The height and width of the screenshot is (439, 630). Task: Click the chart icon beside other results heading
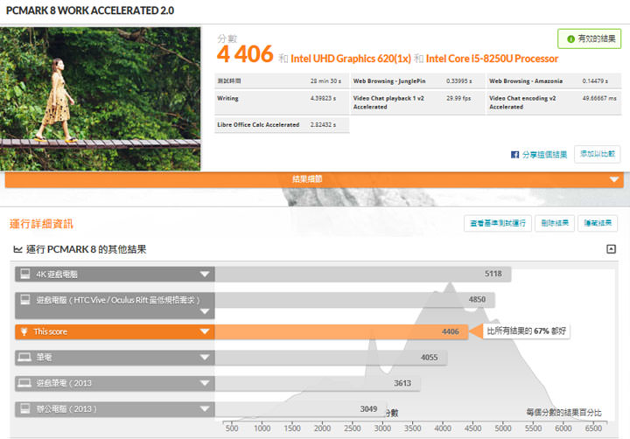(17, 249)
